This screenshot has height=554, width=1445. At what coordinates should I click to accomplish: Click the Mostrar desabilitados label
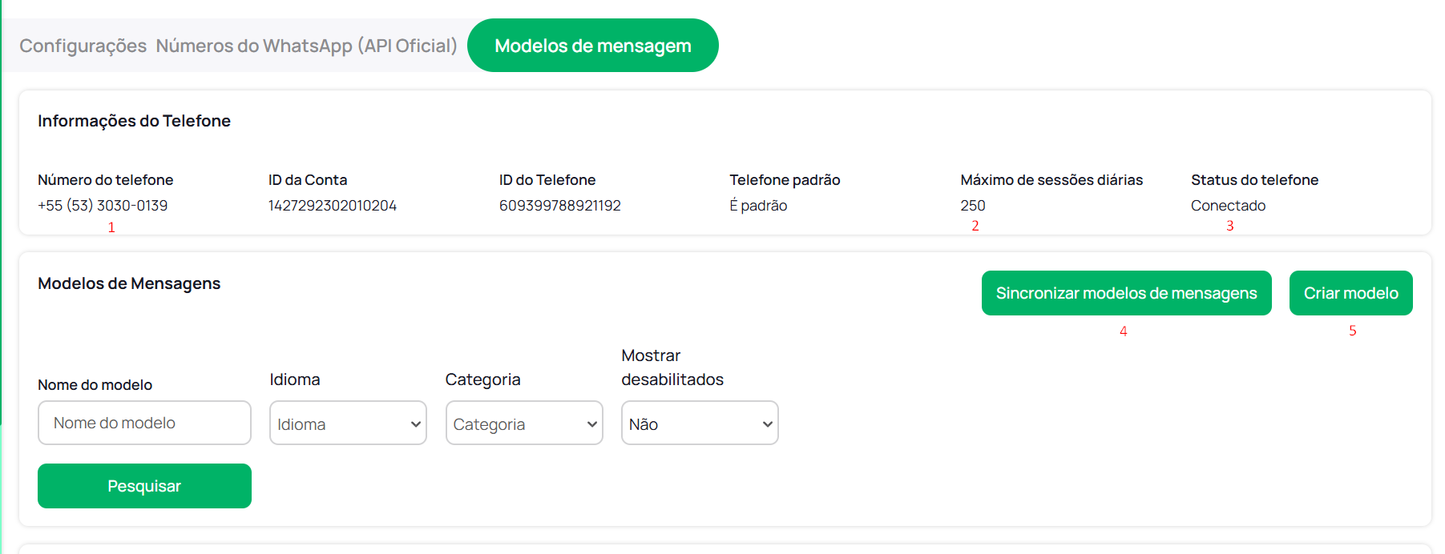coord(672,367)
